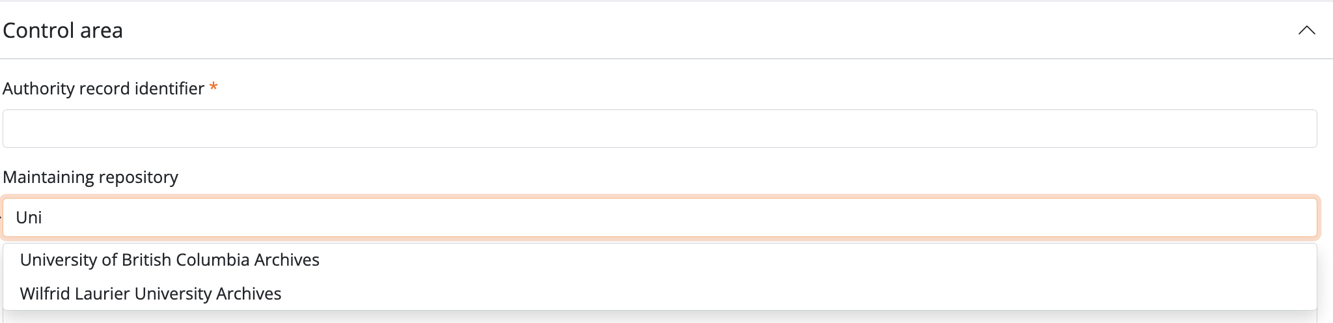
Task: Choose Wilfrid Laurier University Archives option
Action: click(151, 294)
